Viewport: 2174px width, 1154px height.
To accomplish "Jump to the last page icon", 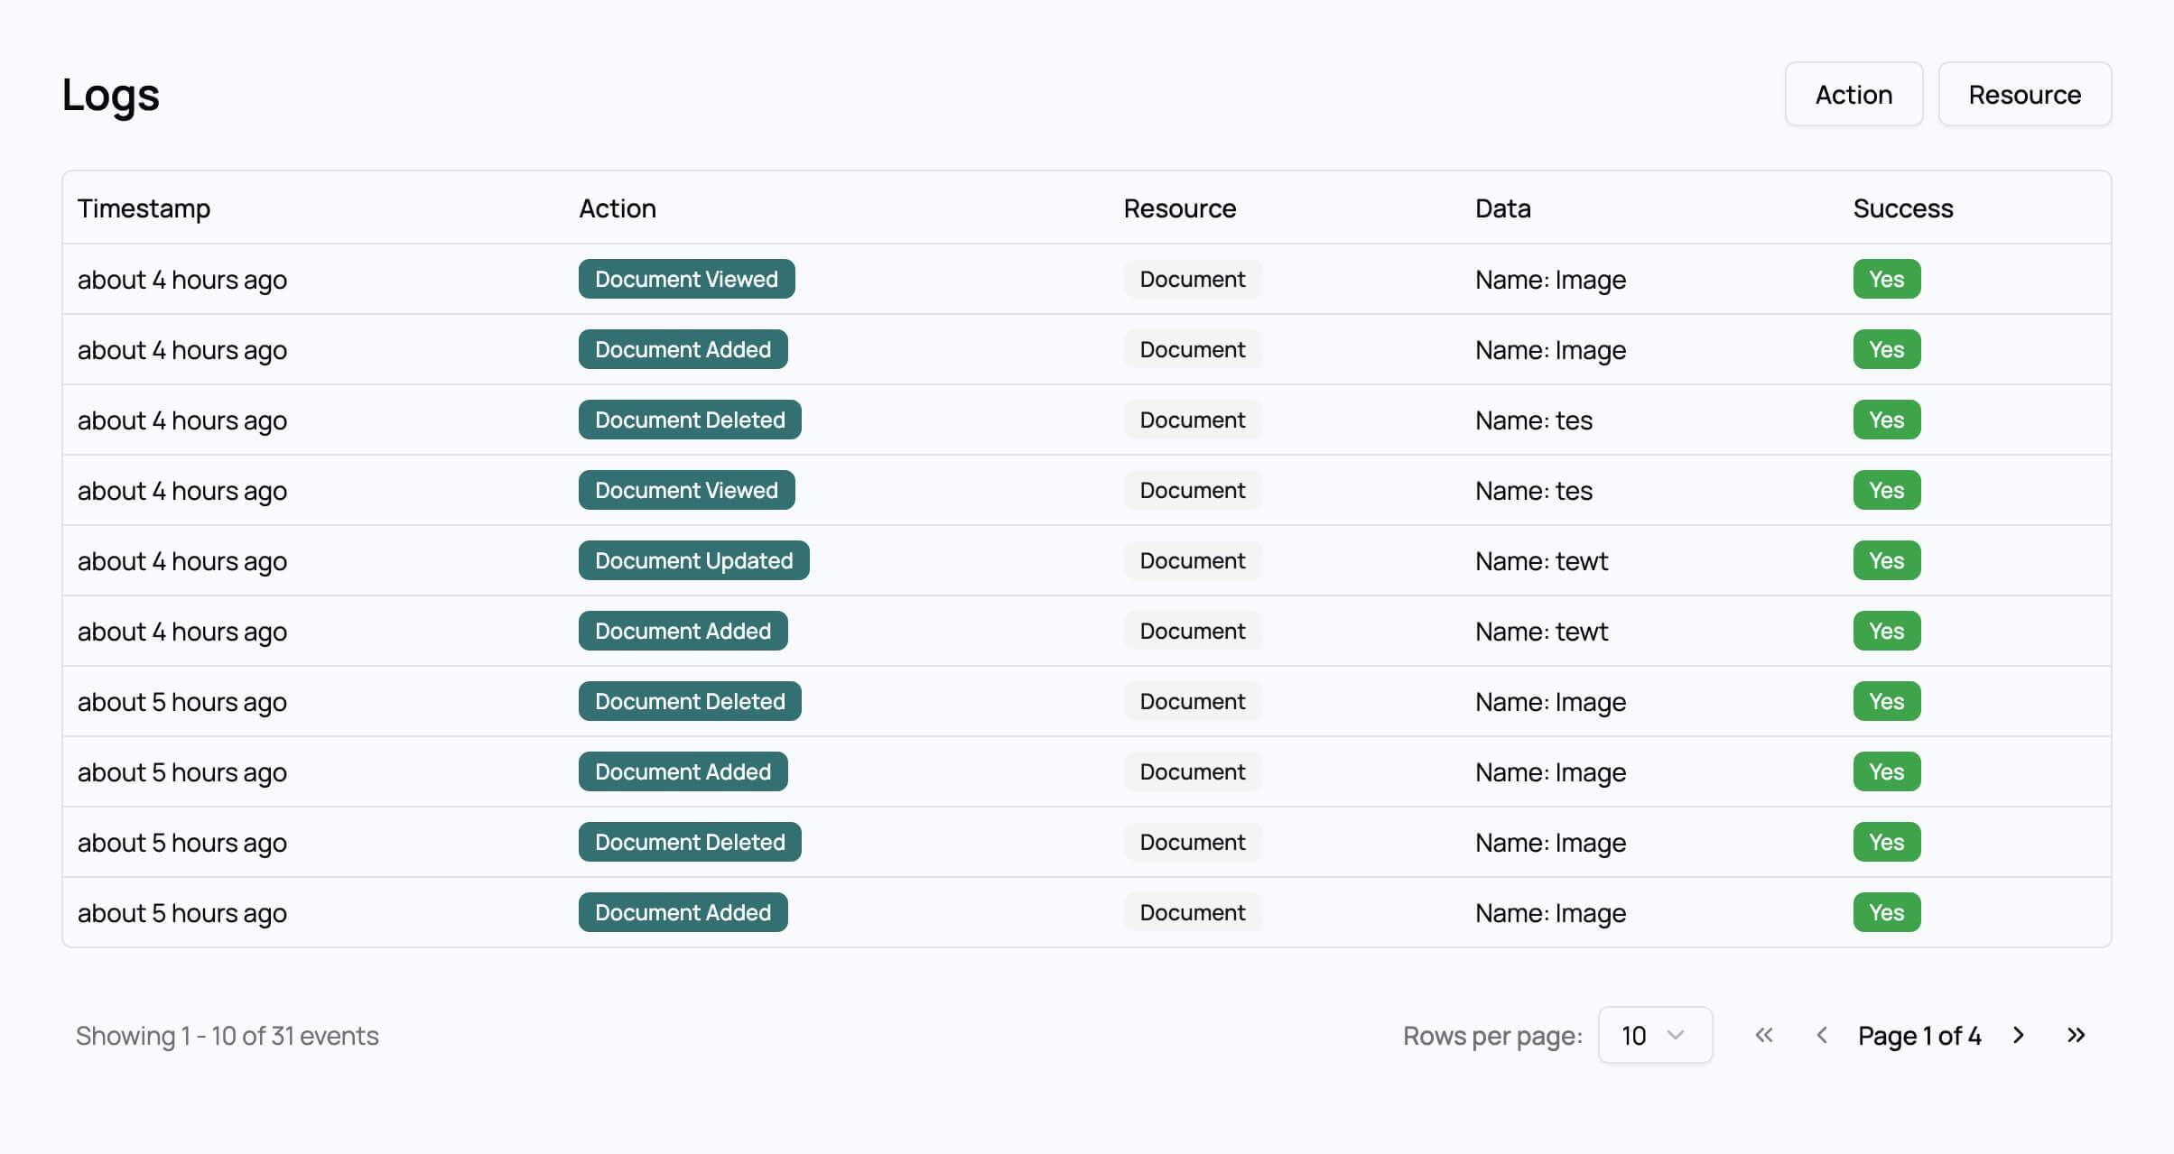I will pyautogui.click(x=2076, y=1035).
